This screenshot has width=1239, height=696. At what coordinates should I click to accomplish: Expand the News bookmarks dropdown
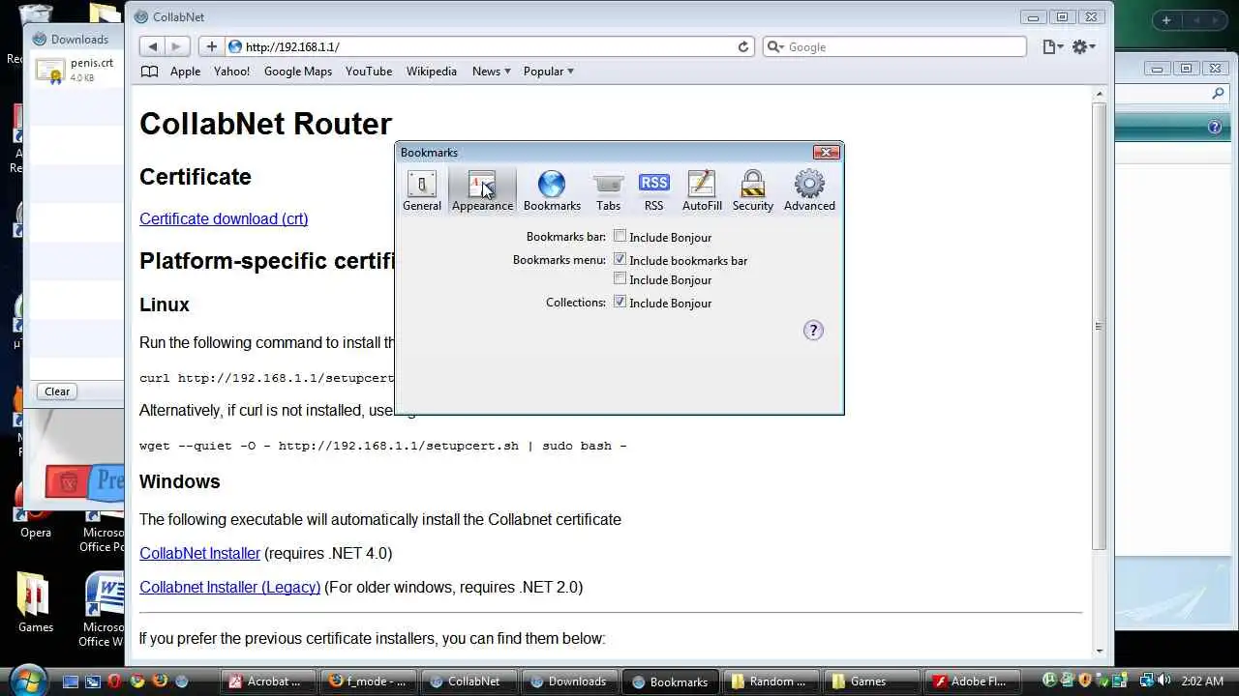pos(491,72)
